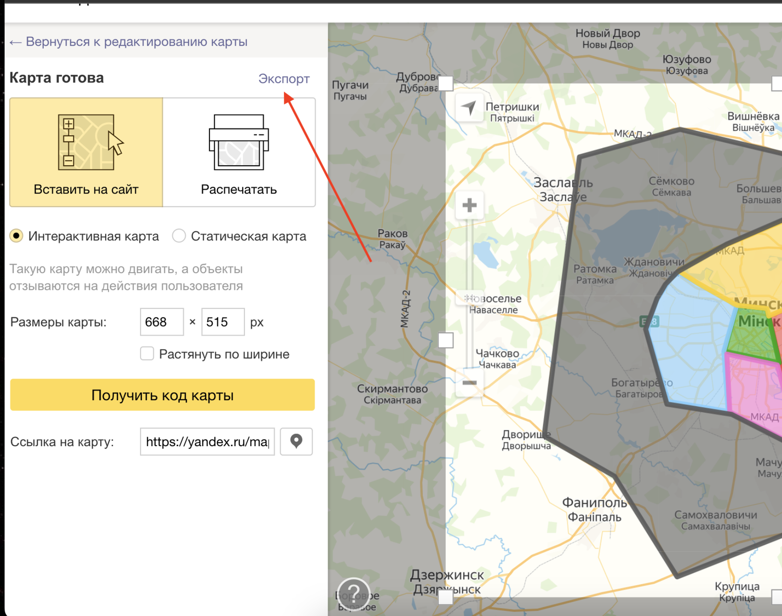This screenshot has width=782, height=616.
Task: Click the top-left map resize handle
Action: pos(445,83)
